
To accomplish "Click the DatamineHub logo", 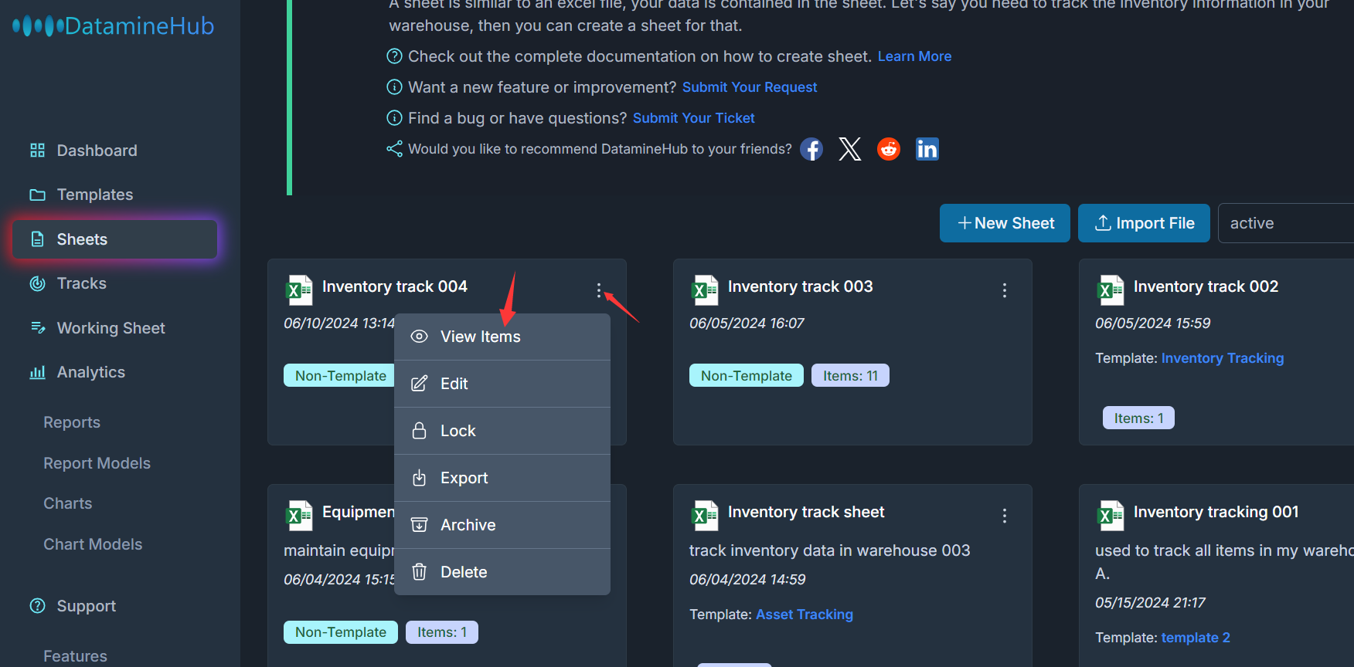I will click(114, 25).
